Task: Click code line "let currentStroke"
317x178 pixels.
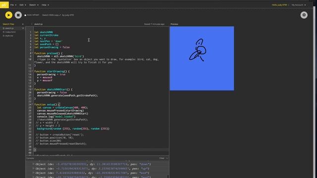Action: (46, 35)
